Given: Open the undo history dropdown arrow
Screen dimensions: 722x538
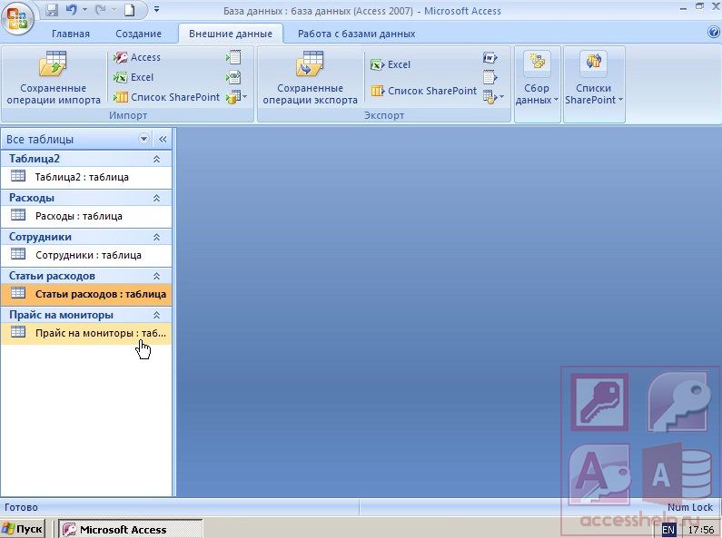Looking at the screenshot, I should pyautogui.click(x=84, y=10).
